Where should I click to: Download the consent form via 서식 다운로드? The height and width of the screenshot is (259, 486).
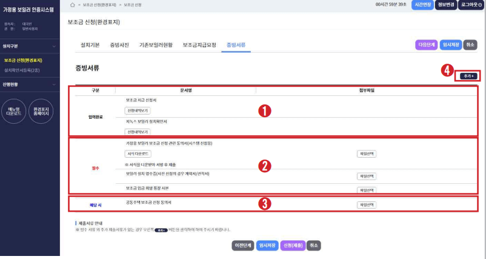(x=138, y=154)
